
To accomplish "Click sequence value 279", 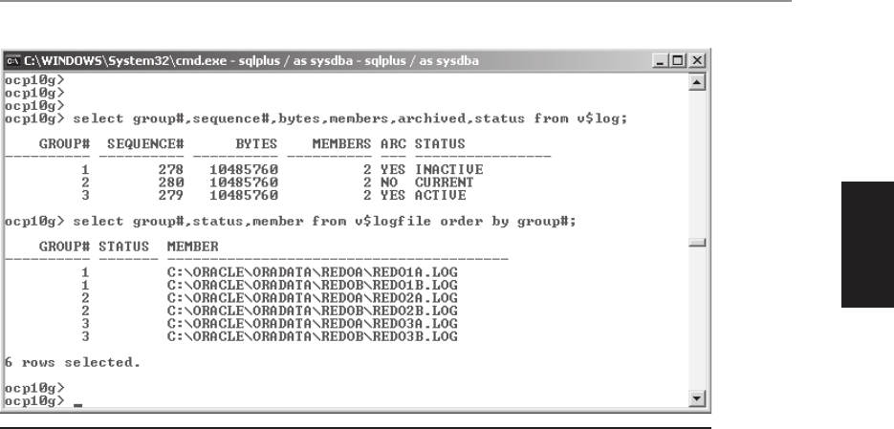I will tap(171, 196).
